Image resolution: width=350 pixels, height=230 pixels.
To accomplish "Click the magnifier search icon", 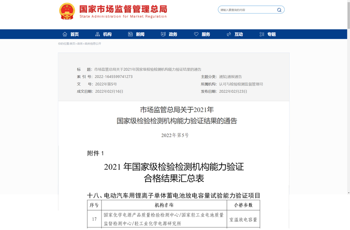I will click(279, 10).
